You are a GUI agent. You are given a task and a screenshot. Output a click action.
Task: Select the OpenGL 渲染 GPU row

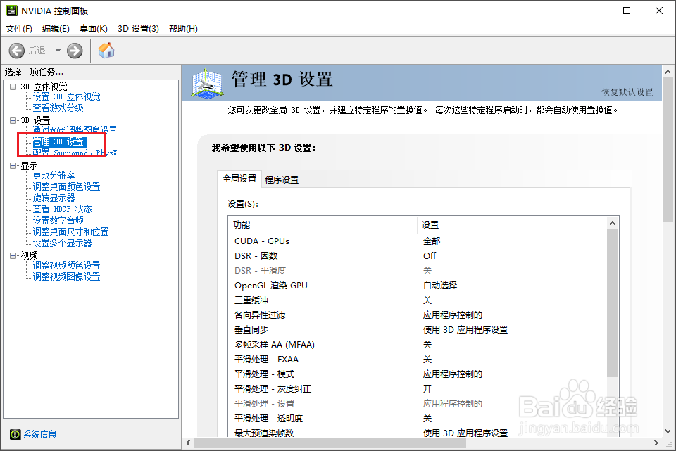coord(417,285)
